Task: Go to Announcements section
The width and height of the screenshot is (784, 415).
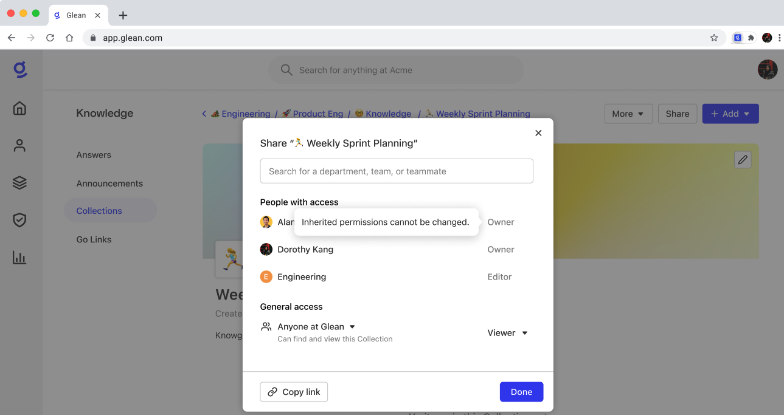Action: pos(109,183)
